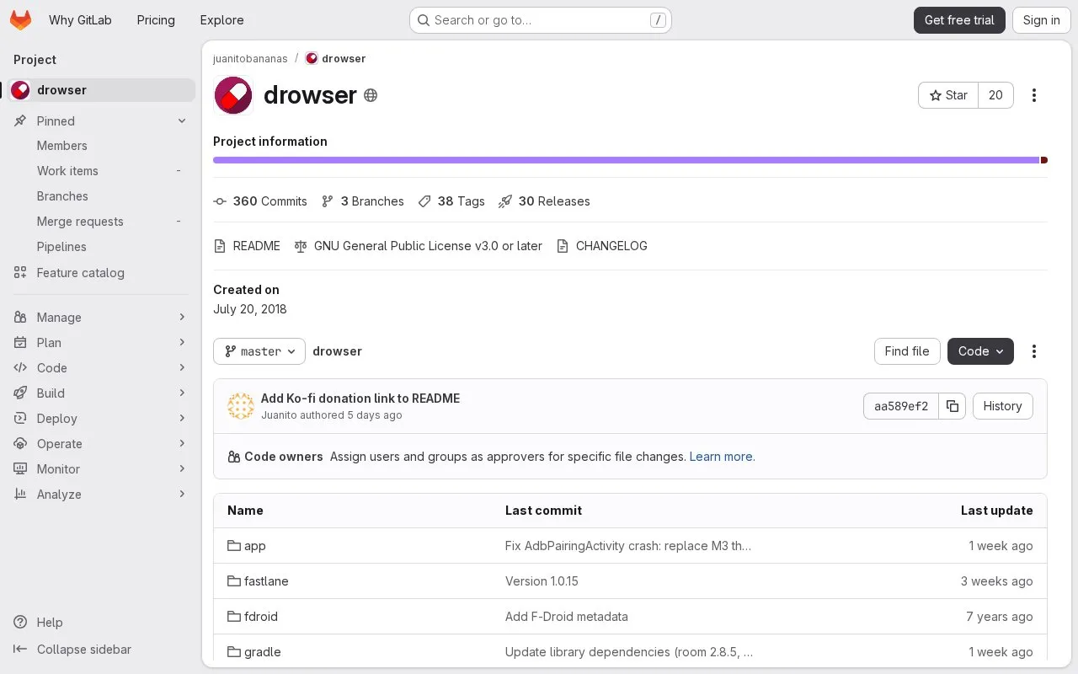The image size is (1078, 674).
Task: Click the purple language bar
Action: click(x=626, y=160)
